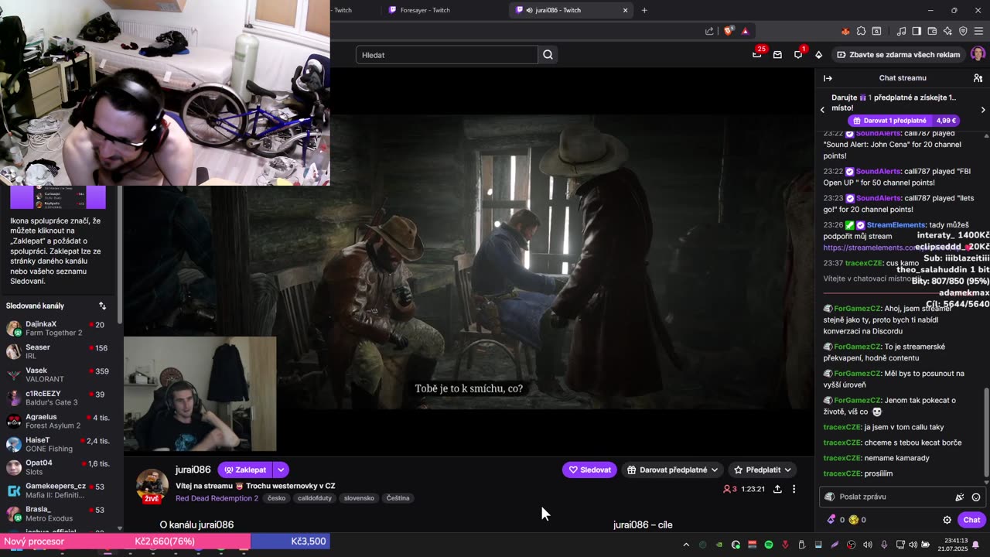Click the channel points coin icon

(x=854, y=520)
